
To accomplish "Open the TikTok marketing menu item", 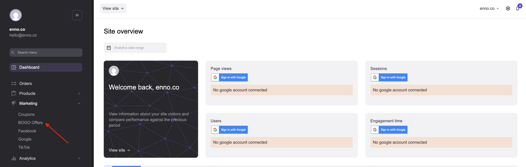I will (24, 147).
